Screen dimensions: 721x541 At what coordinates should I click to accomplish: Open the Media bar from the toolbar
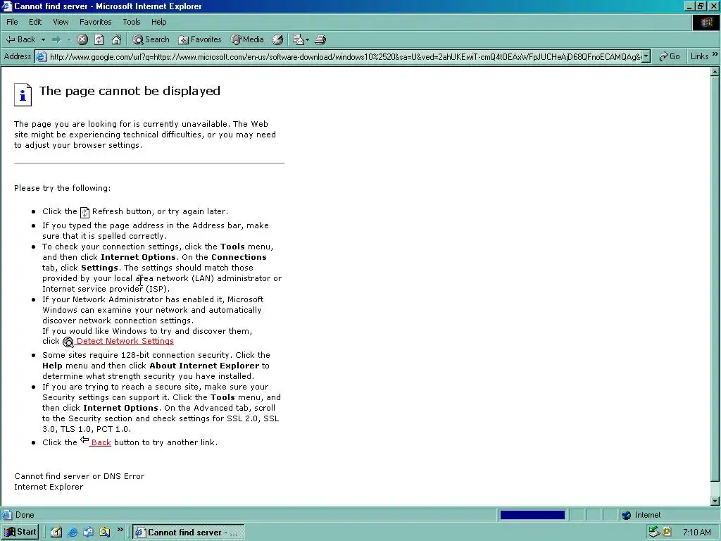pyautogui.click(x=247, y=39)
